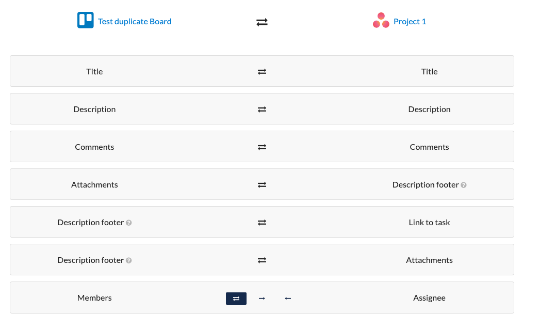Click sync icon in Attachments to Description footer row

262,185
